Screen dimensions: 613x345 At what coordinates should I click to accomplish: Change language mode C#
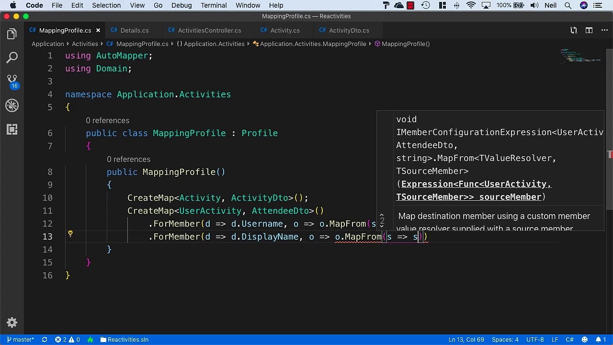click(x=569, y=340)
